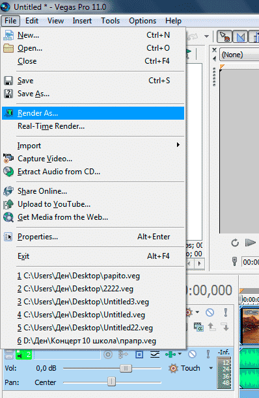The height and width of the screenshot is (398, 259).
Task: Open recent project Desktop\Untitled.veg
Action: click(x=93, y=315)
